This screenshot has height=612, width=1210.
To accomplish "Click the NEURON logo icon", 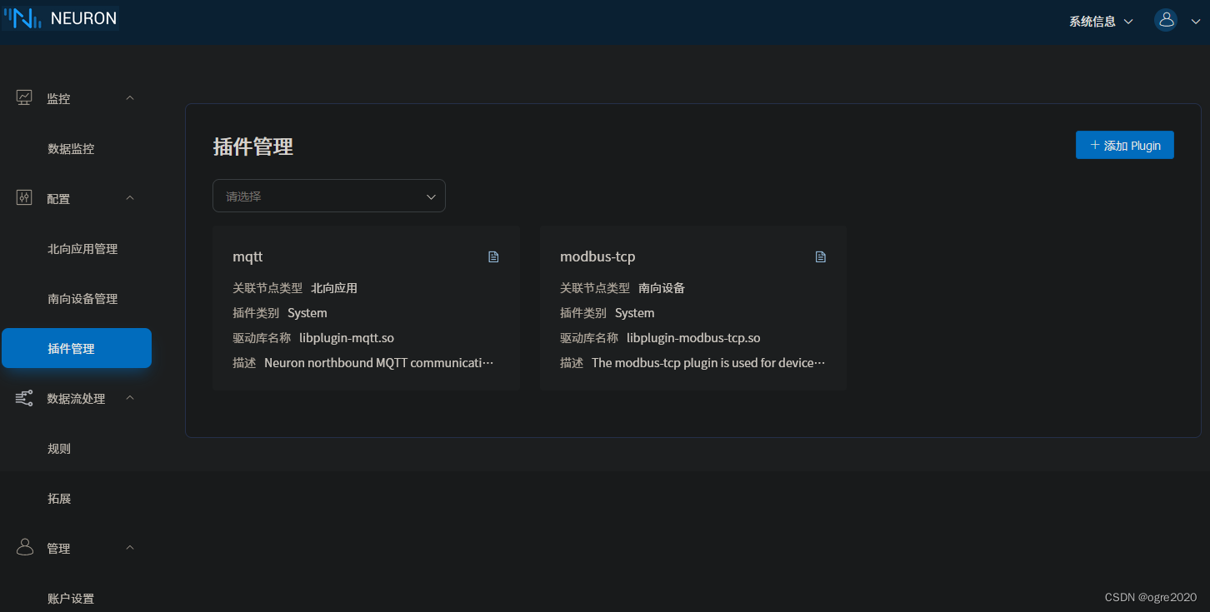I will click(x=21, y=17).
